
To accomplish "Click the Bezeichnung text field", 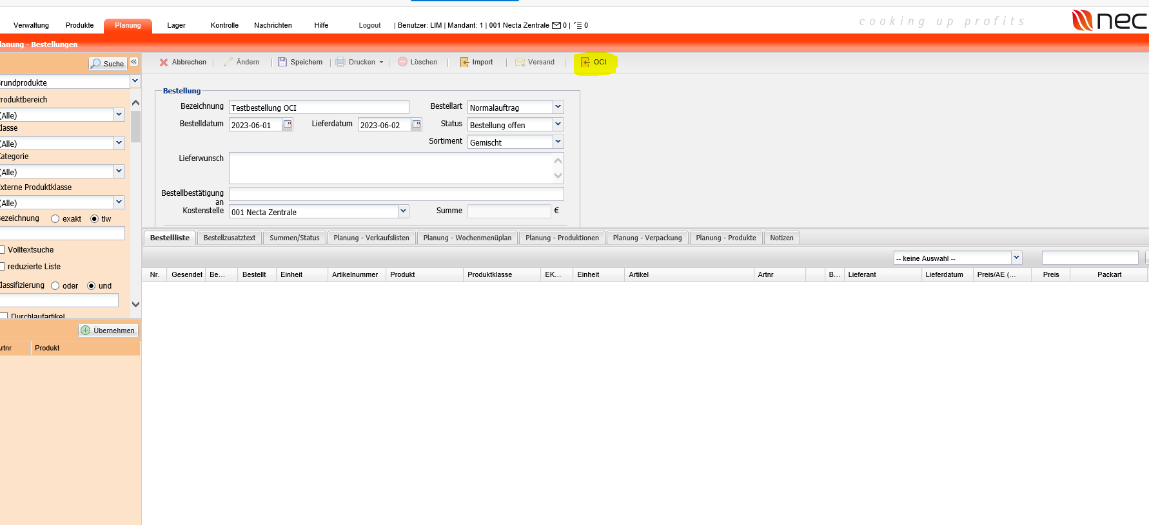I will click(319, 108).
